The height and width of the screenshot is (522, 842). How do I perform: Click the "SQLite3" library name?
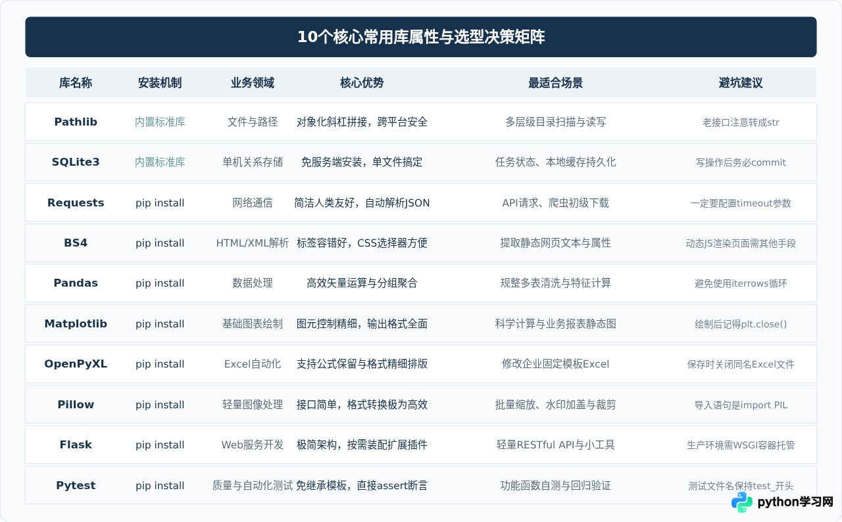[76, 162]
